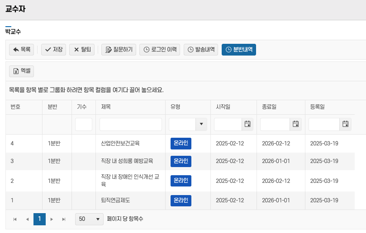Jump to the last page arrow
366x233 pixels.
[64, 219]
